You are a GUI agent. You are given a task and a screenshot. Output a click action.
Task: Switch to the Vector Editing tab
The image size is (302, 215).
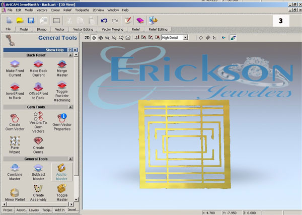point(83,29)
